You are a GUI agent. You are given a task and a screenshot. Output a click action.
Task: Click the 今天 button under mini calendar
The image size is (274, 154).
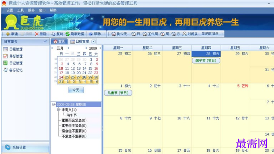point(76,90)
